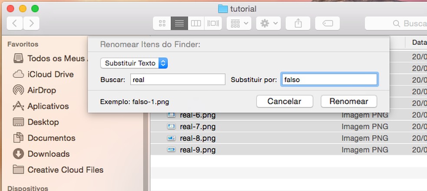Open Creative Cloud Files in sidebar
This screenshot has height=191, width=427.
click(x=58, y=170)
